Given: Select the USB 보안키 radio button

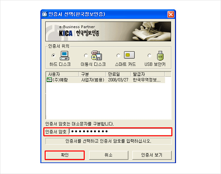Looking at the screenshot, I should coord(150,56).
